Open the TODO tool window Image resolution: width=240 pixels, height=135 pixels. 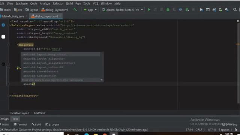coord(5,124)
